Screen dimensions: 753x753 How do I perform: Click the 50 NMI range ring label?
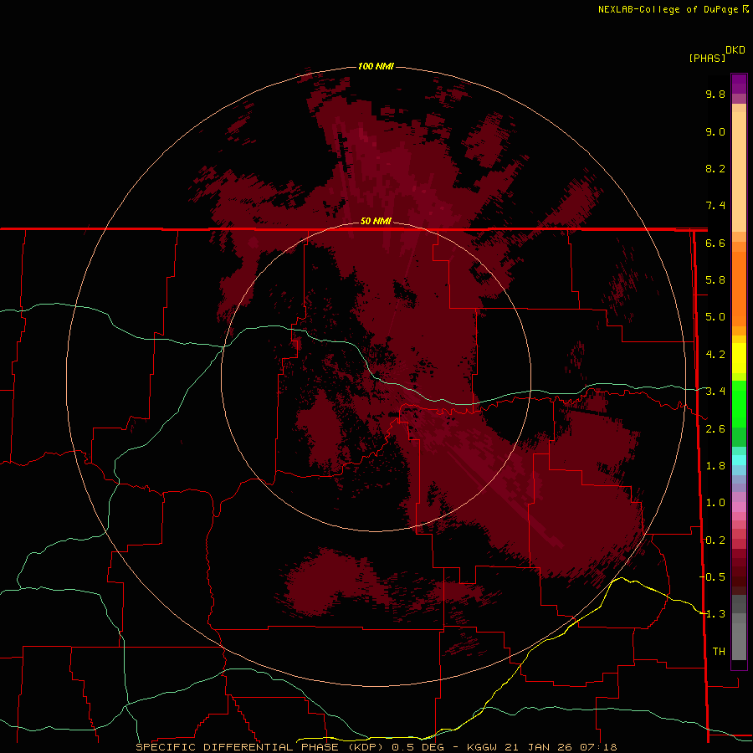click(x=376, y=221)
